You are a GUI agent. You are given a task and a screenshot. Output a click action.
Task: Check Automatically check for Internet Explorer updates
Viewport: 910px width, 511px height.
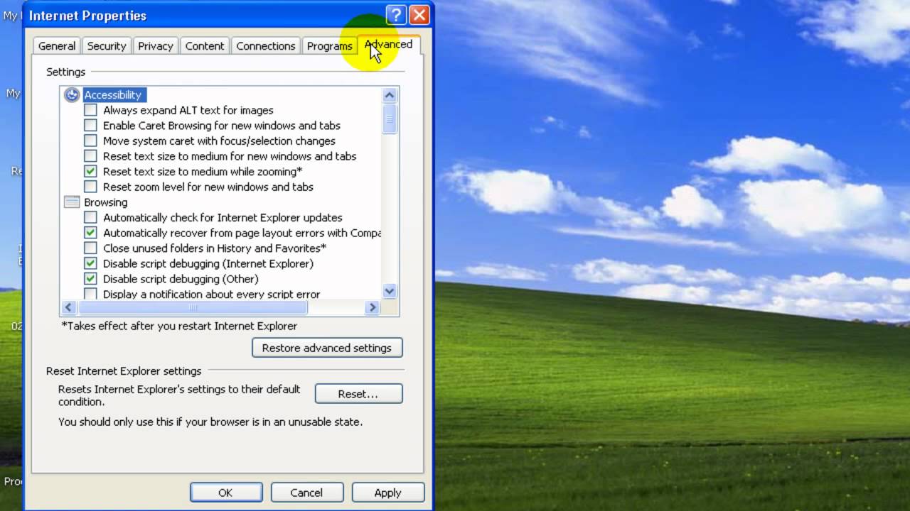[x=90, y=217]
